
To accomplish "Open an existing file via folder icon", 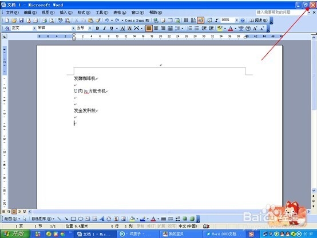I will click(14, 20).
